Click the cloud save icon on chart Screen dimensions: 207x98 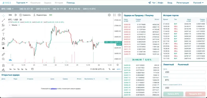tap(10, 60)
